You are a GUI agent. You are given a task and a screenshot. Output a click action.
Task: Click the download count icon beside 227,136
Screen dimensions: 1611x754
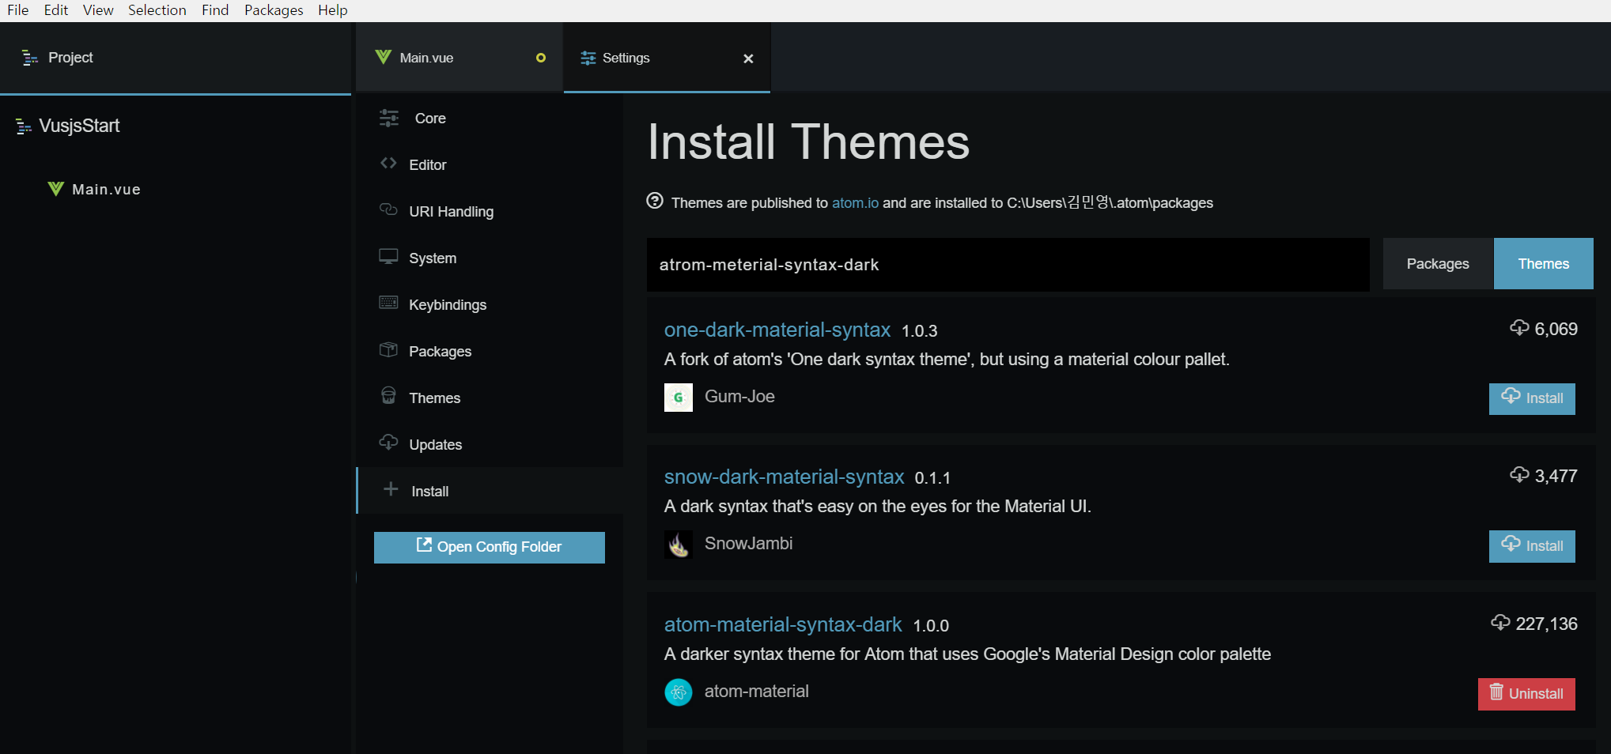[x=1500, y=622]
